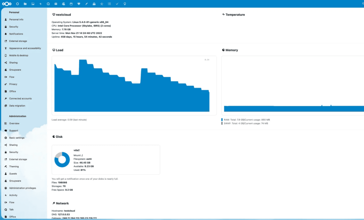Open the Contacts app icon

point(63,4)
